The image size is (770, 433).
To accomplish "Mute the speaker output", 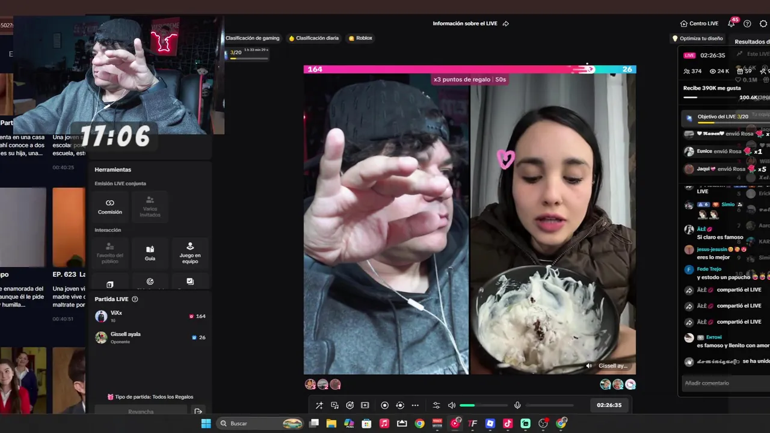I will (452, 405).
